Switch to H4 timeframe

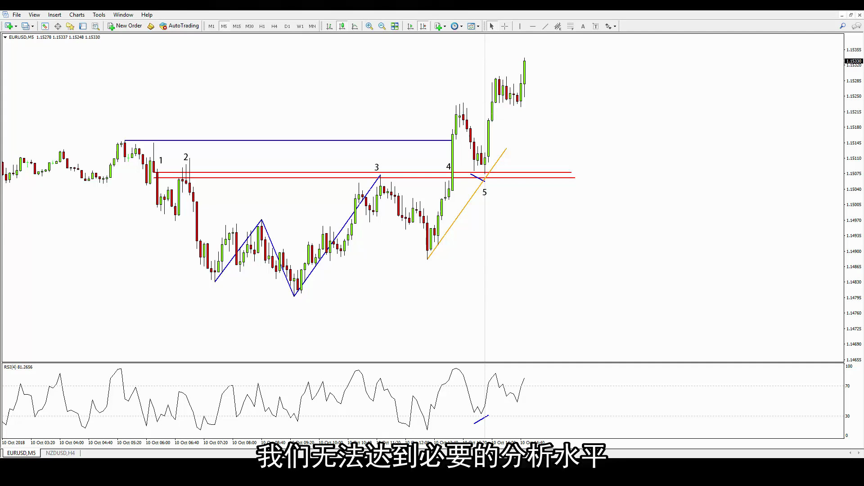(274, 26)
